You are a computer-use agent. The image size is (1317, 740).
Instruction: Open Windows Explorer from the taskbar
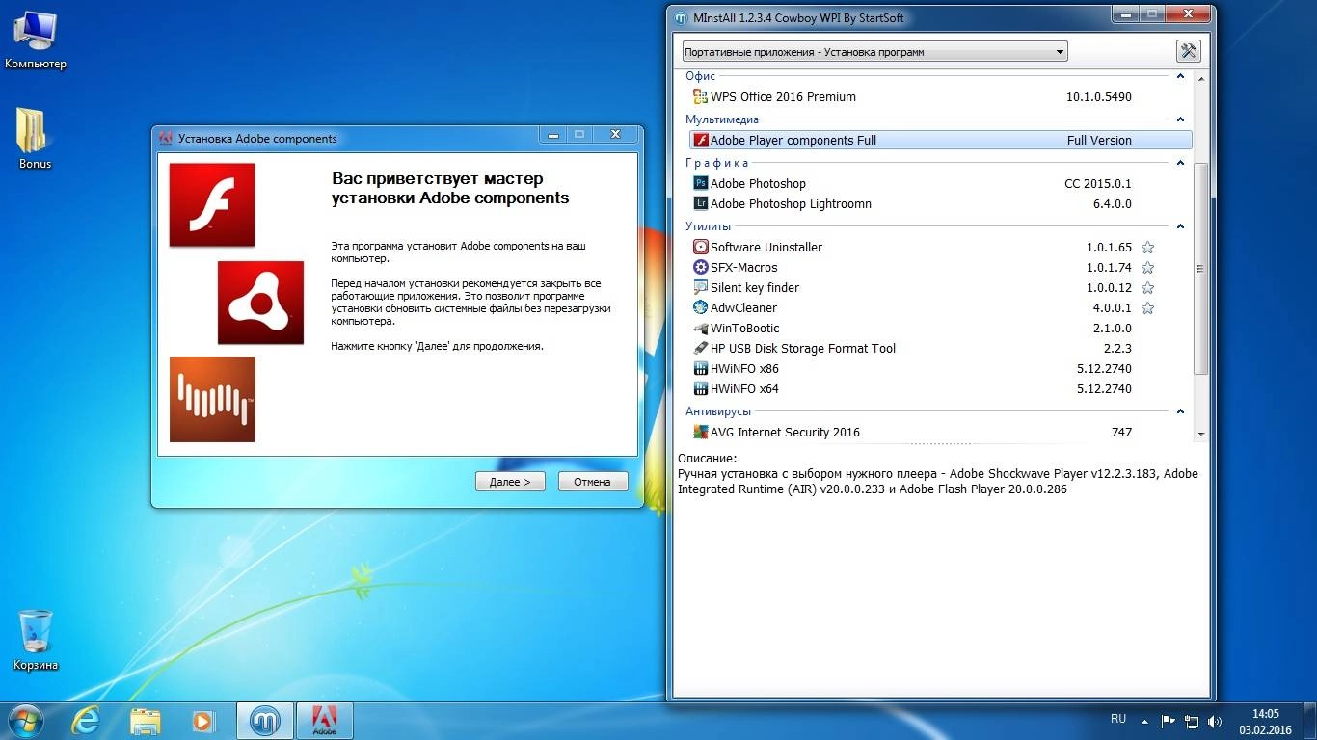[x=146, y=720]
